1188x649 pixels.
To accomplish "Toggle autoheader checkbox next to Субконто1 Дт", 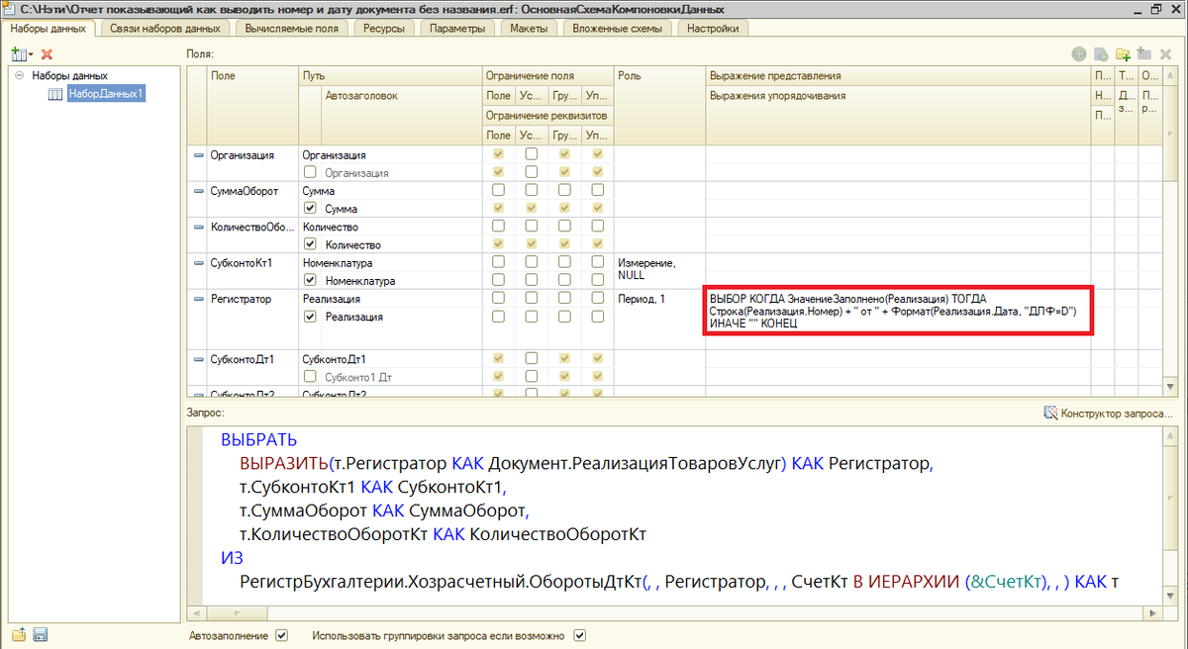I will click(311, 377).
